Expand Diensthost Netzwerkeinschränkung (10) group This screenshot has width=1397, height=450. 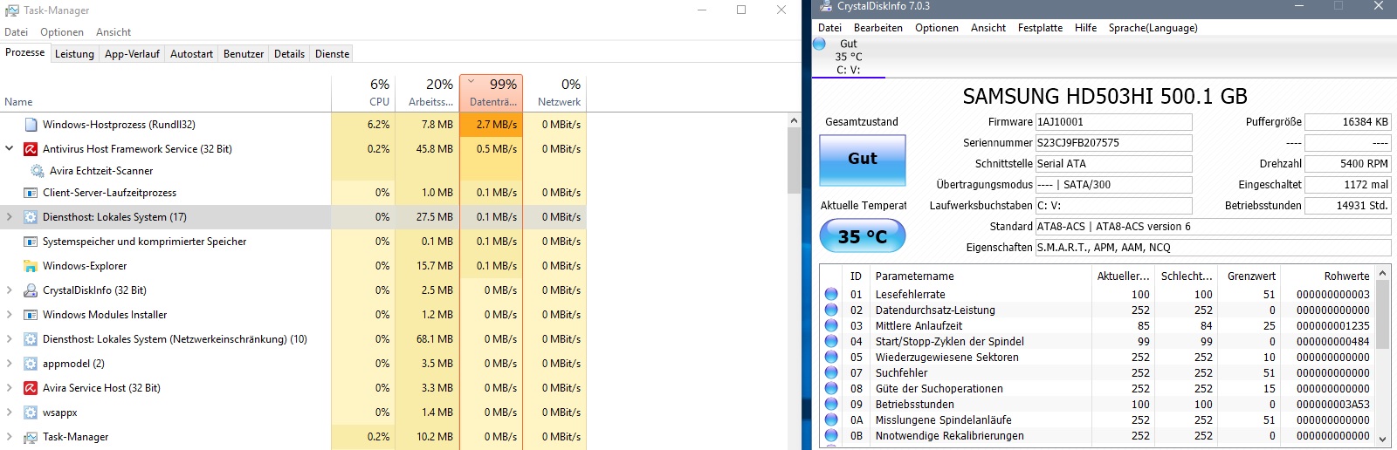coord(9,339)
